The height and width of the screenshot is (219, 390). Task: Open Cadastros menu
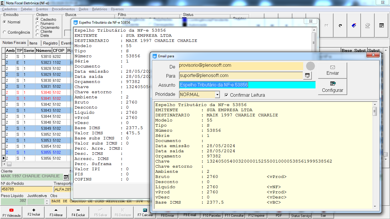(x=9, y=9)
